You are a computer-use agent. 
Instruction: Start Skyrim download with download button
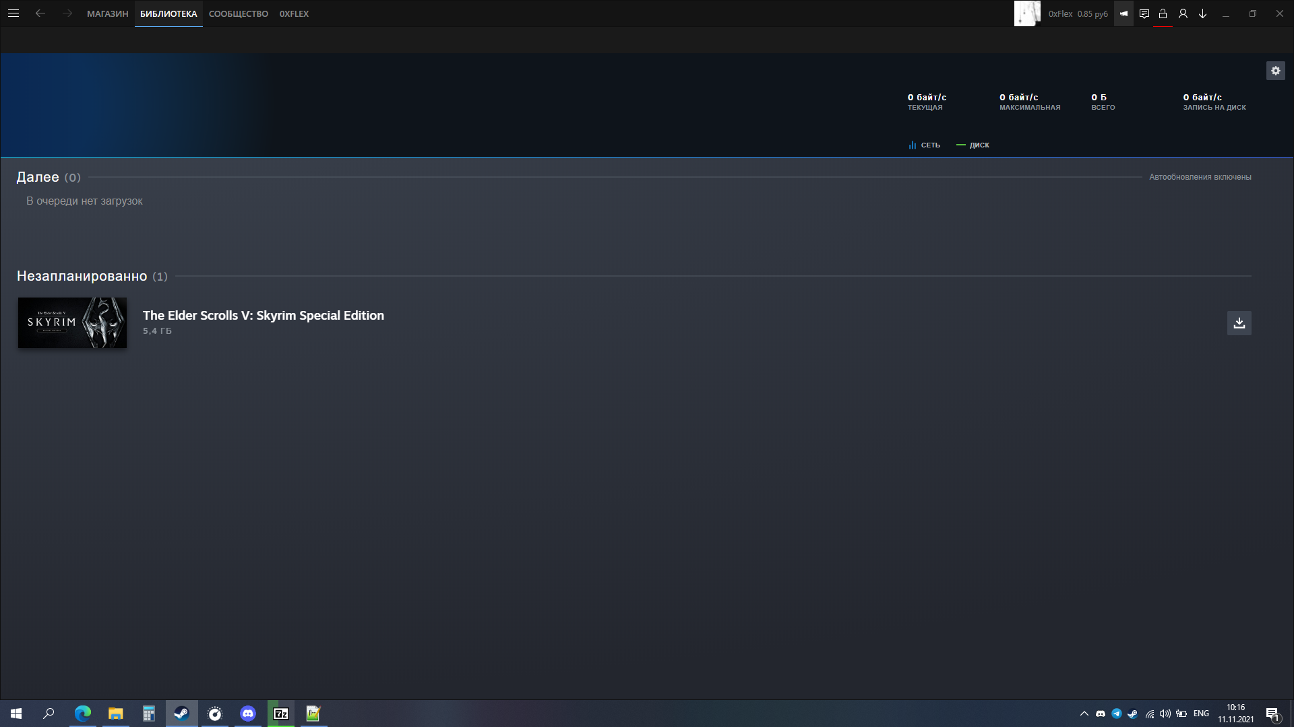pos(1239,323)
